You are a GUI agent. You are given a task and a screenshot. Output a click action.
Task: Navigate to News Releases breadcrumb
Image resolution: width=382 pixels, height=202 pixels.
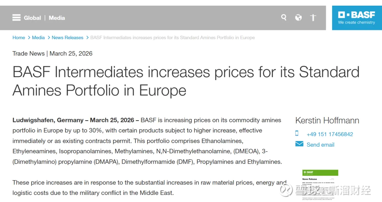68,37
